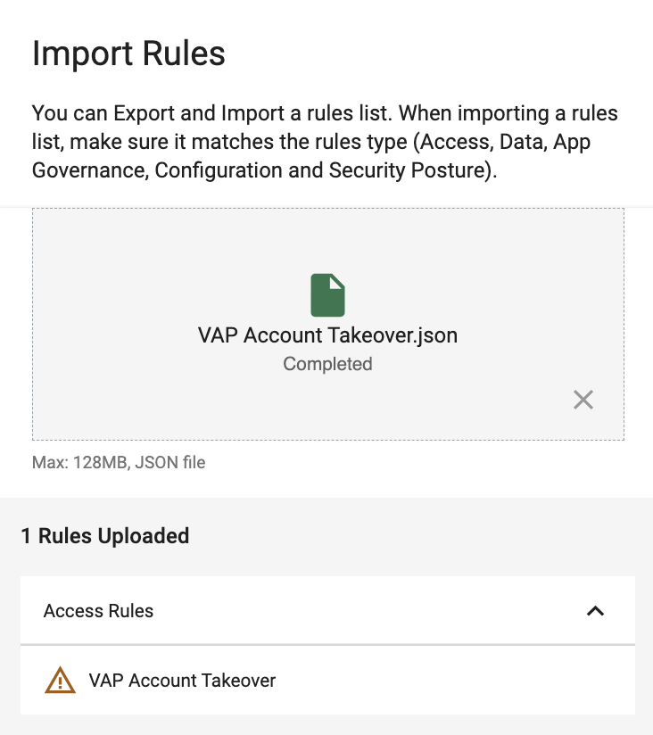
Task: Click the VAP Account Takeover.json filename
Action: click(x=327, y=335)
